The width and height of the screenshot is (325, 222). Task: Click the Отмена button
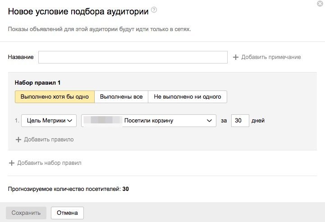(x=67, y=213)
